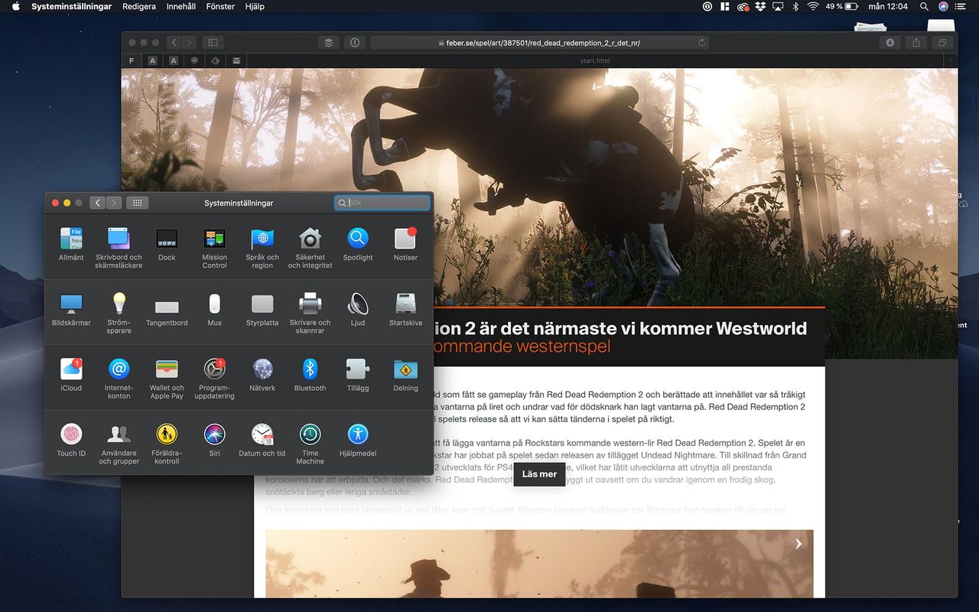Viewport: 979px width, 612px height.
Task: Open the Fönster menu
Action: point(220,6)
